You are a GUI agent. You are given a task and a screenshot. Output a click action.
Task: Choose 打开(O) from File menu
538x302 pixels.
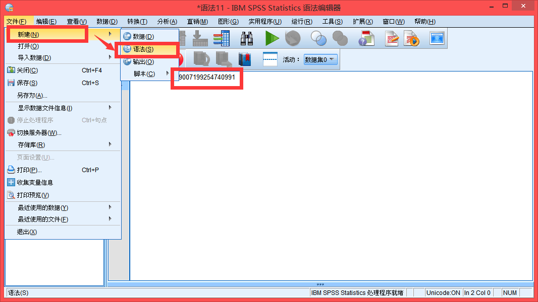point(63,46)
